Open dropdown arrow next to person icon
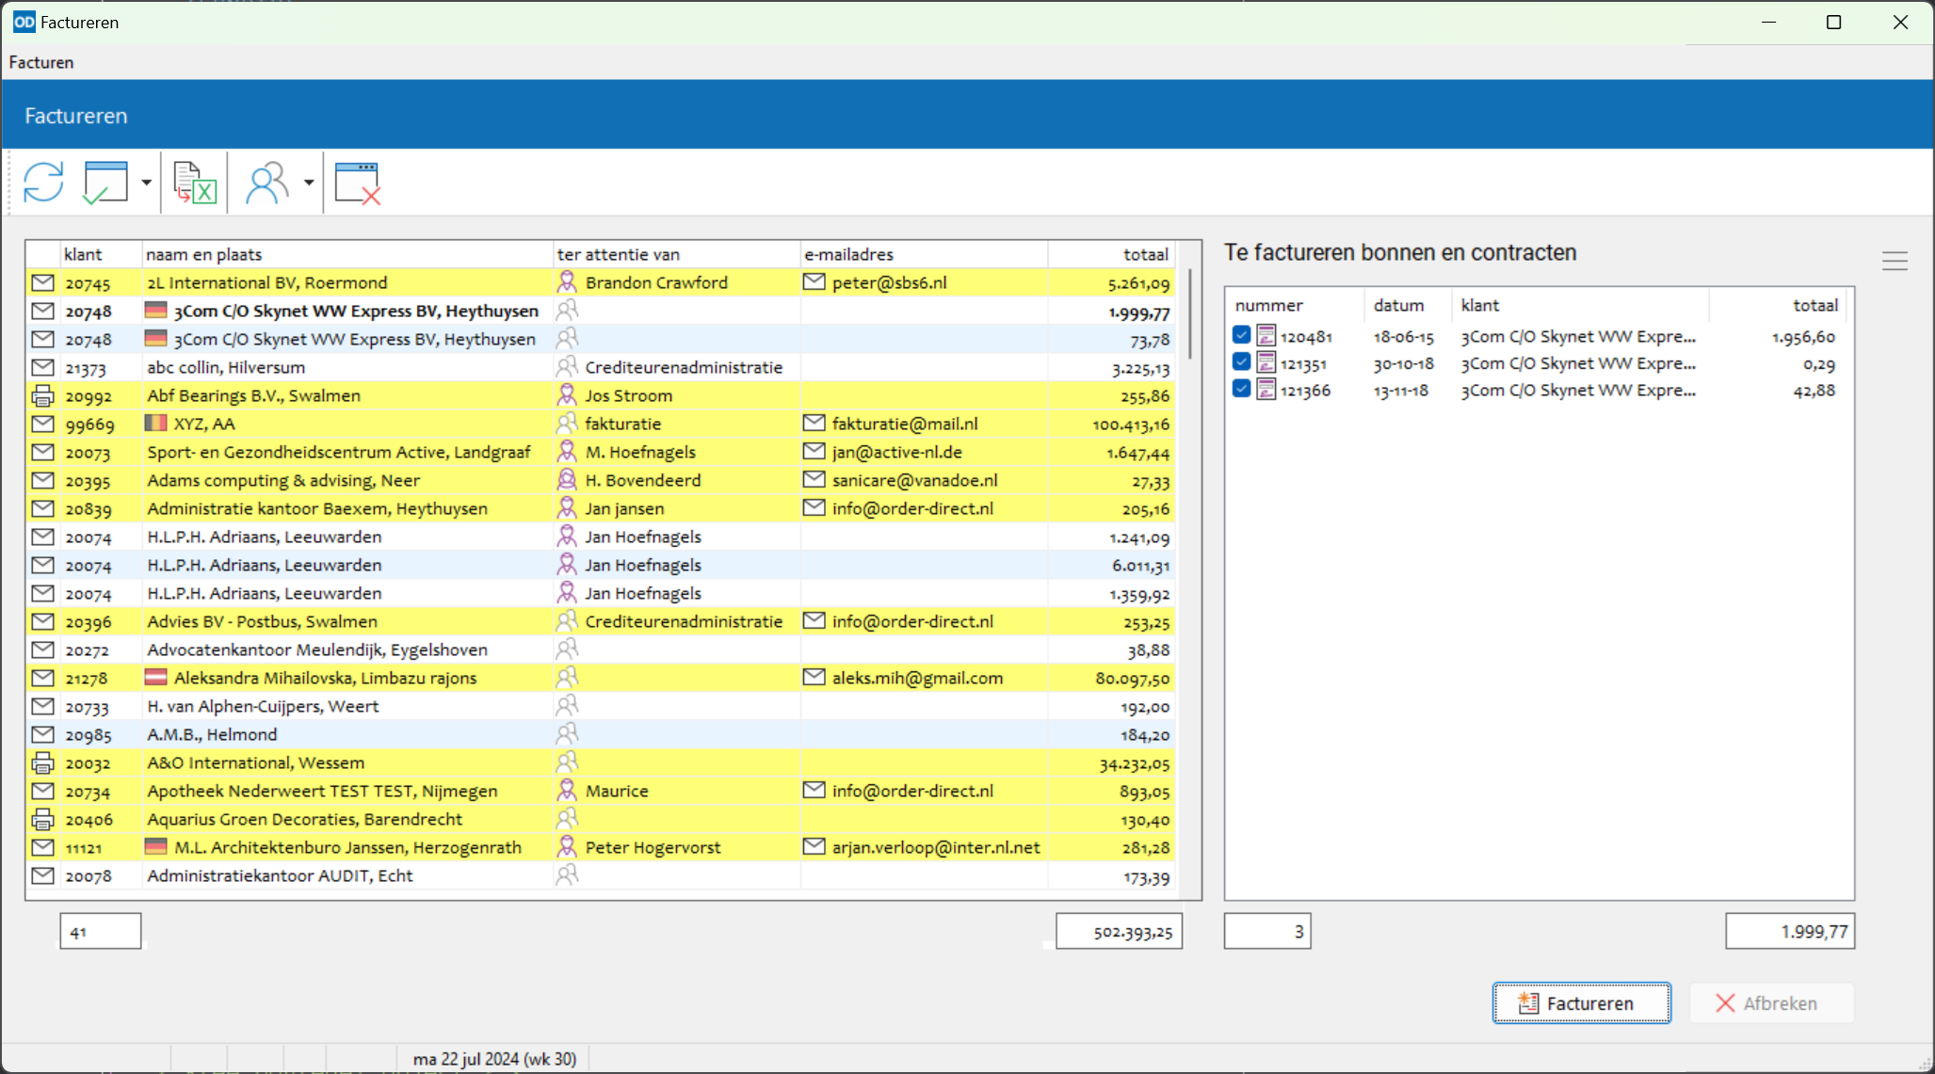The image size is (1935, 1074). 309,183
